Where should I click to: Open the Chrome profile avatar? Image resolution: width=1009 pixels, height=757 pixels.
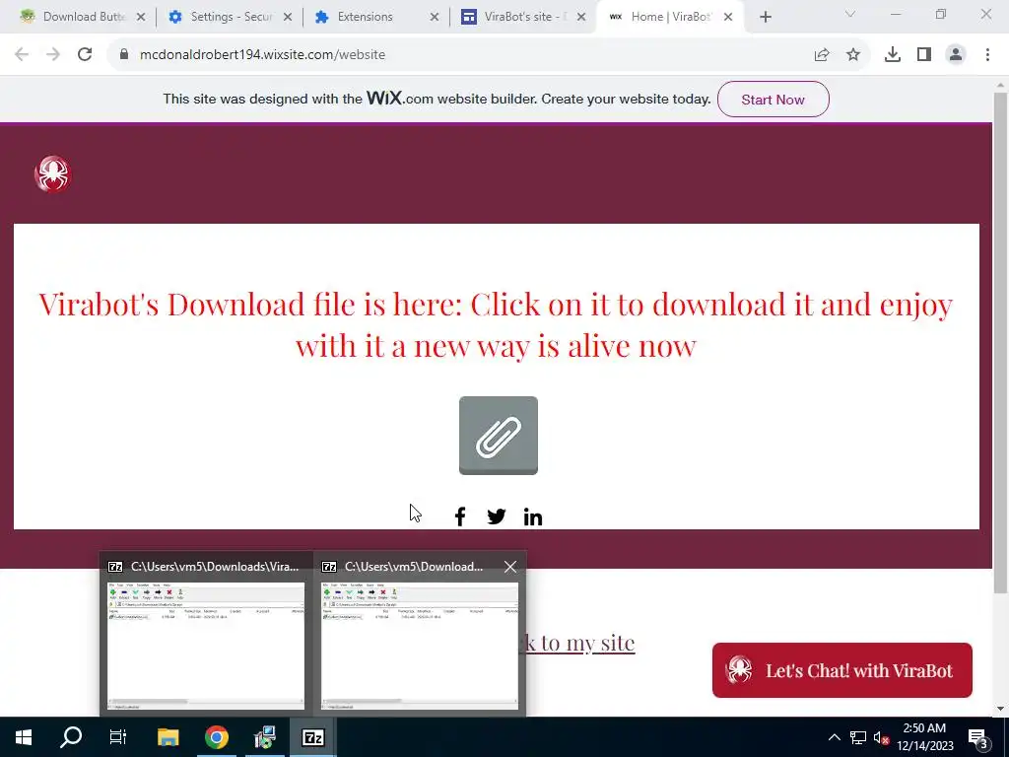[956, 55]
